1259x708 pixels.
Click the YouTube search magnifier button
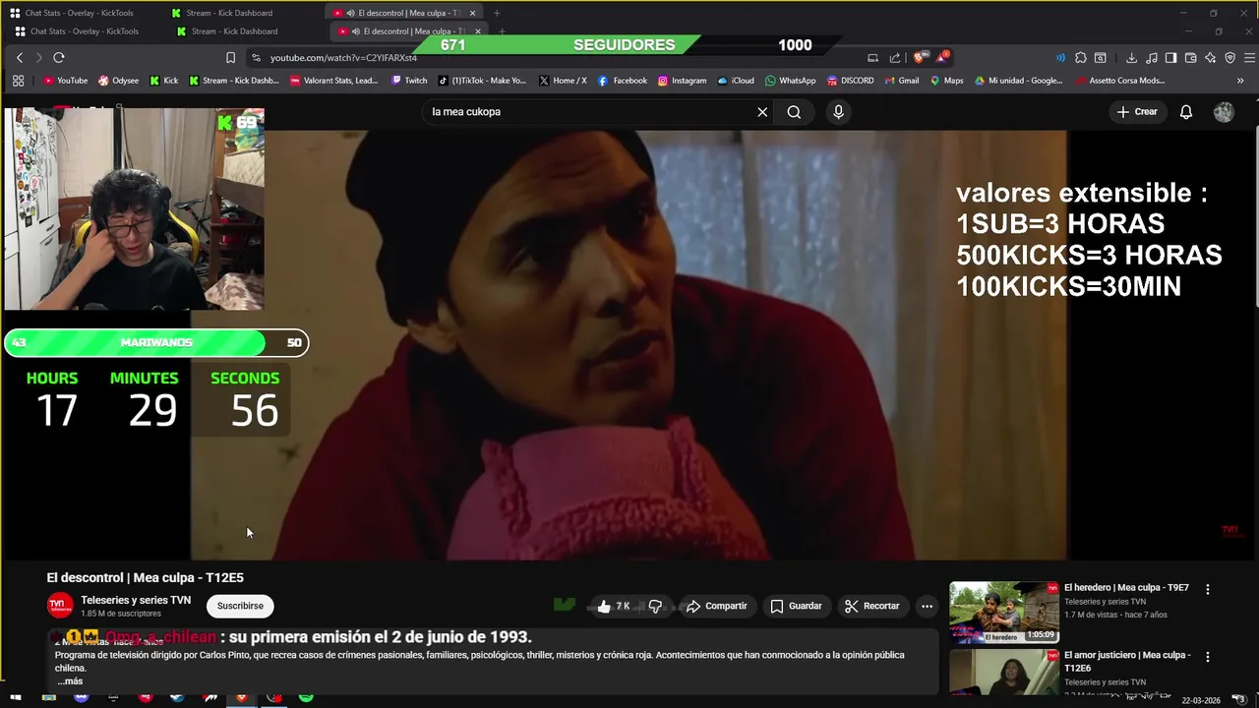tap(794, 112)
